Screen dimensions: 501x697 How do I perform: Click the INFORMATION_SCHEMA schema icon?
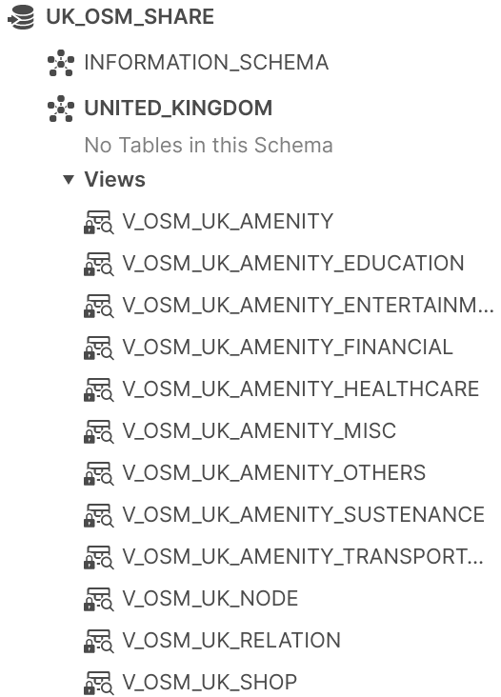coord(60,63)
